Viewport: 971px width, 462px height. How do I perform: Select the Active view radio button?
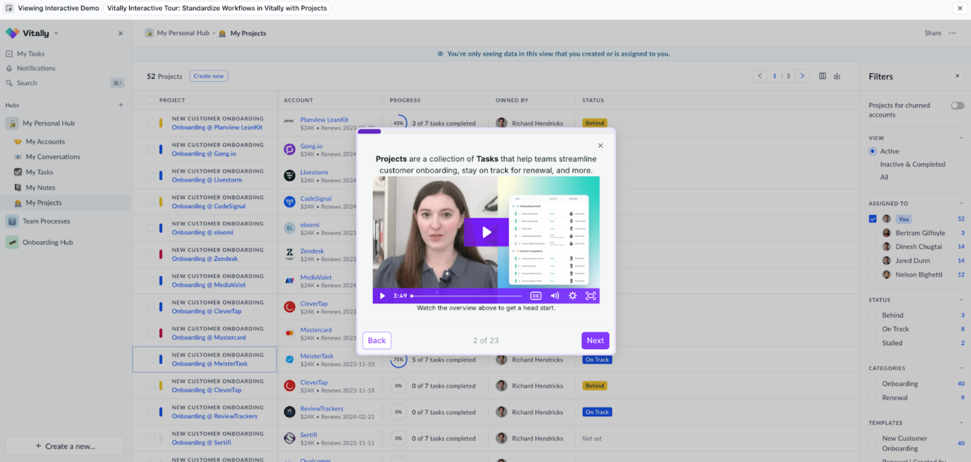872,151
